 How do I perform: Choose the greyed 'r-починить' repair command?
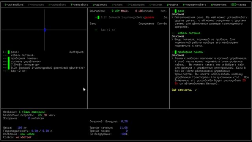[x=36, y=5]
